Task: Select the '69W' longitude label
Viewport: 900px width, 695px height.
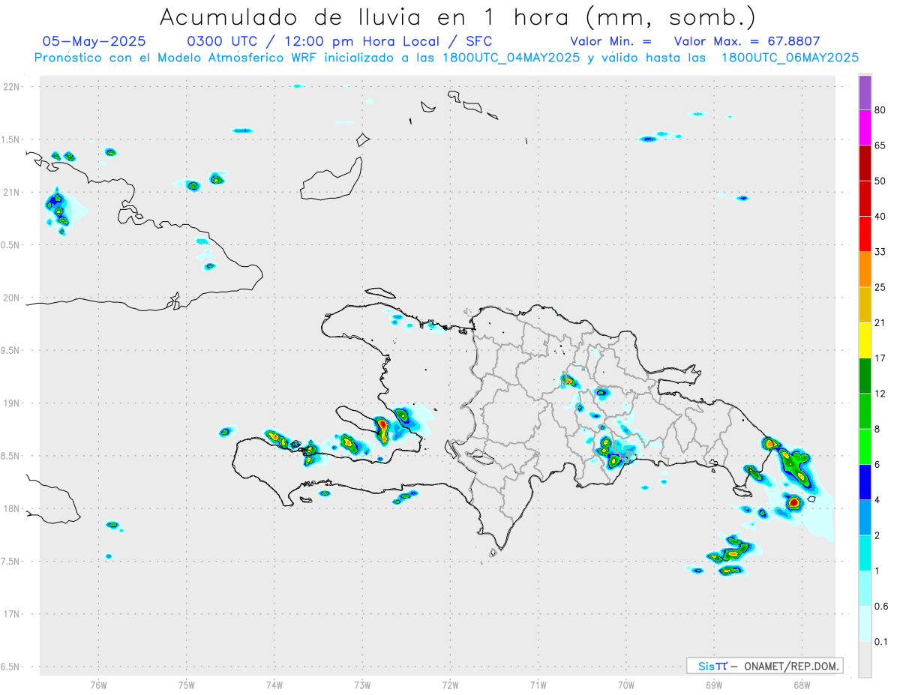Action: 714,685
